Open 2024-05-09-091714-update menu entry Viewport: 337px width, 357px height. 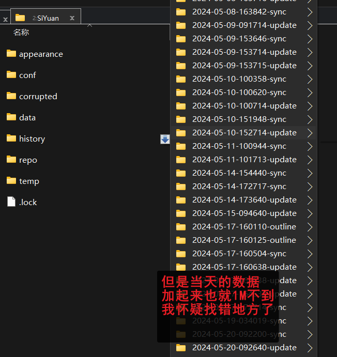[243, 25]
